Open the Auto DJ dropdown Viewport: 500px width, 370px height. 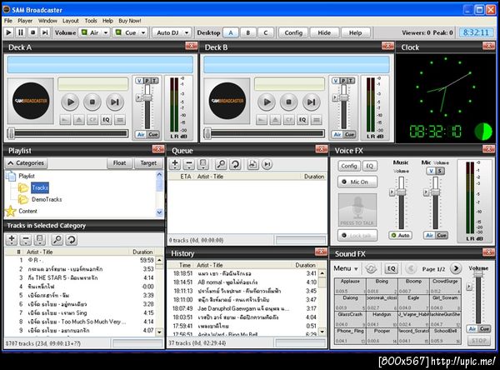tap(187, 32)
